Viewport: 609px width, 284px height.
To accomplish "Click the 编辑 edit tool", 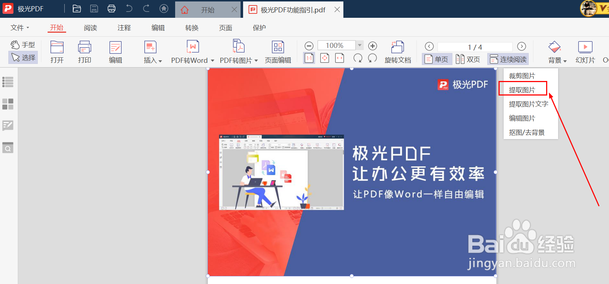I will tap(116, 52).
